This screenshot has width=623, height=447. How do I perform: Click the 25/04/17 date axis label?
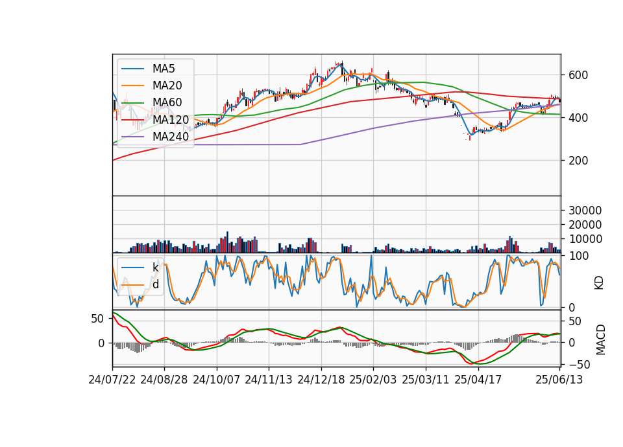(478, 380)
